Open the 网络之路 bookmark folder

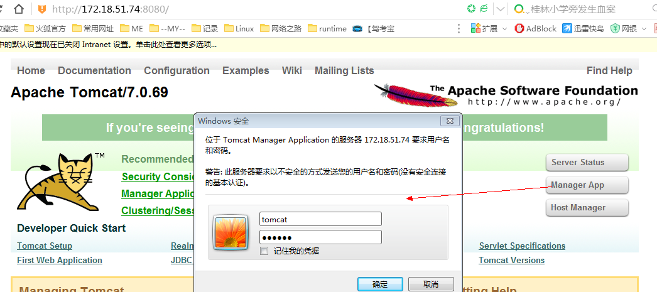click(281, 28)
